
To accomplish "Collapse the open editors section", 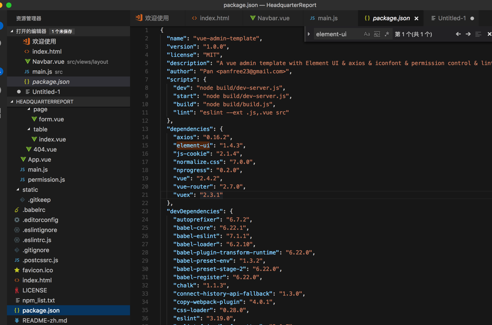I will [12, 32].
